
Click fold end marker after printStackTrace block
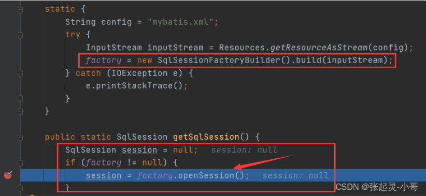click(x=20, y=99)
